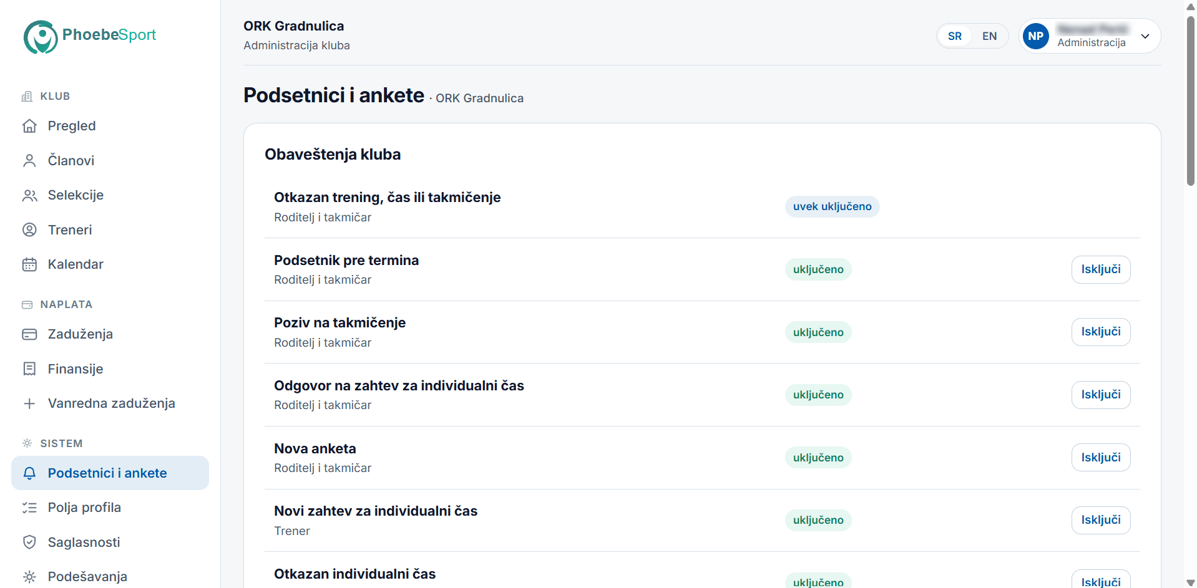
Task: Click 'uključeno' badge for Poziv na takmičenje
Action: pos(818,332)
